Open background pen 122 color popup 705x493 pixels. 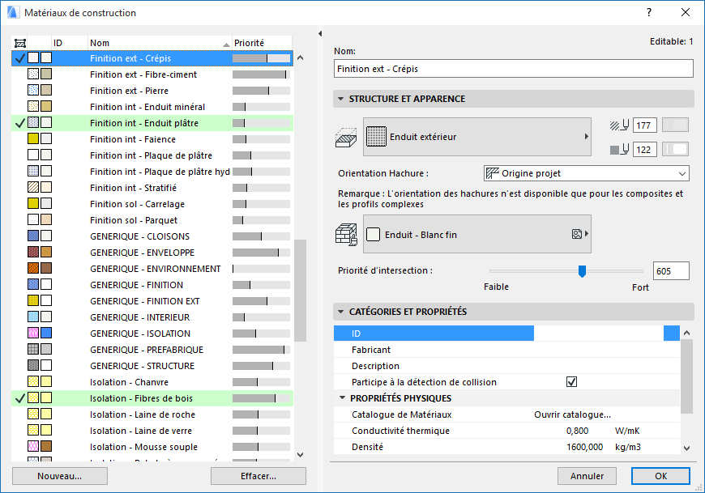(x=675, y=149)
